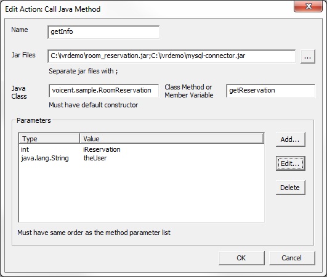This screenshot has height=277, width=327.
Task: Click the Add... parameter button
Action: tap(291, 139)
